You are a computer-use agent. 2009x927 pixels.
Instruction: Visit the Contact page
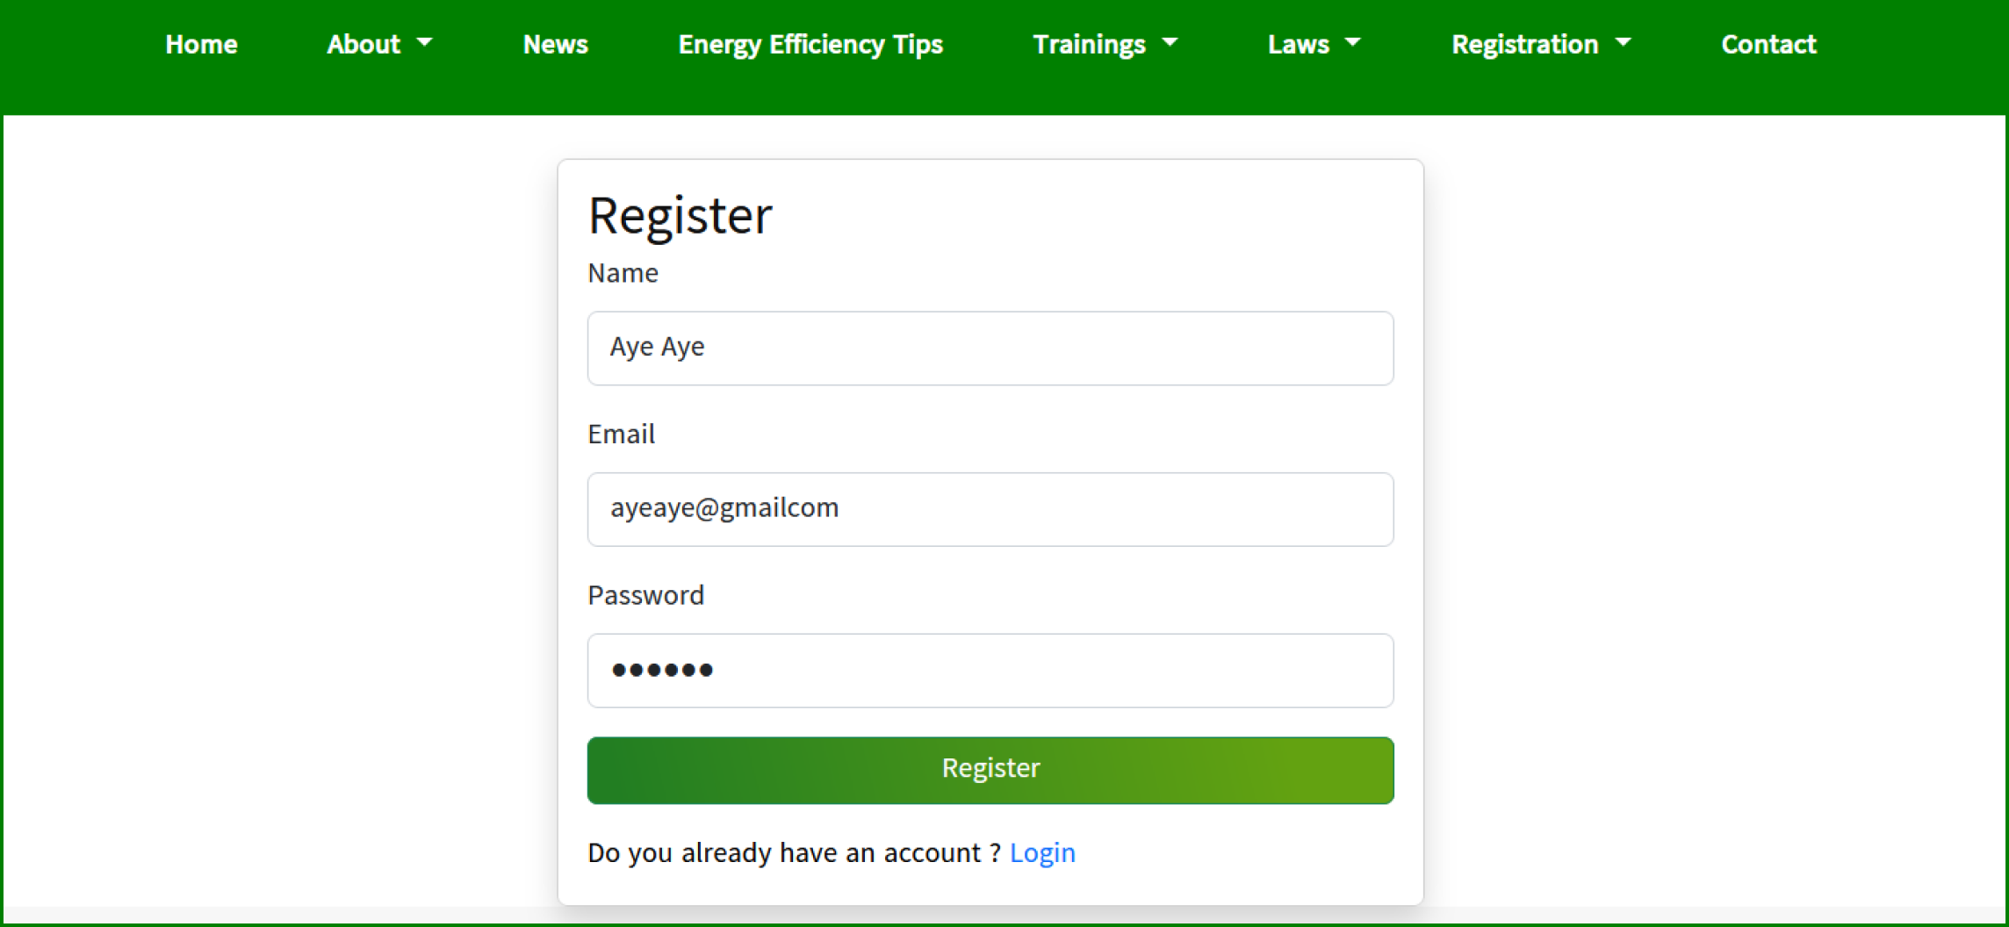pos(1768,44)
